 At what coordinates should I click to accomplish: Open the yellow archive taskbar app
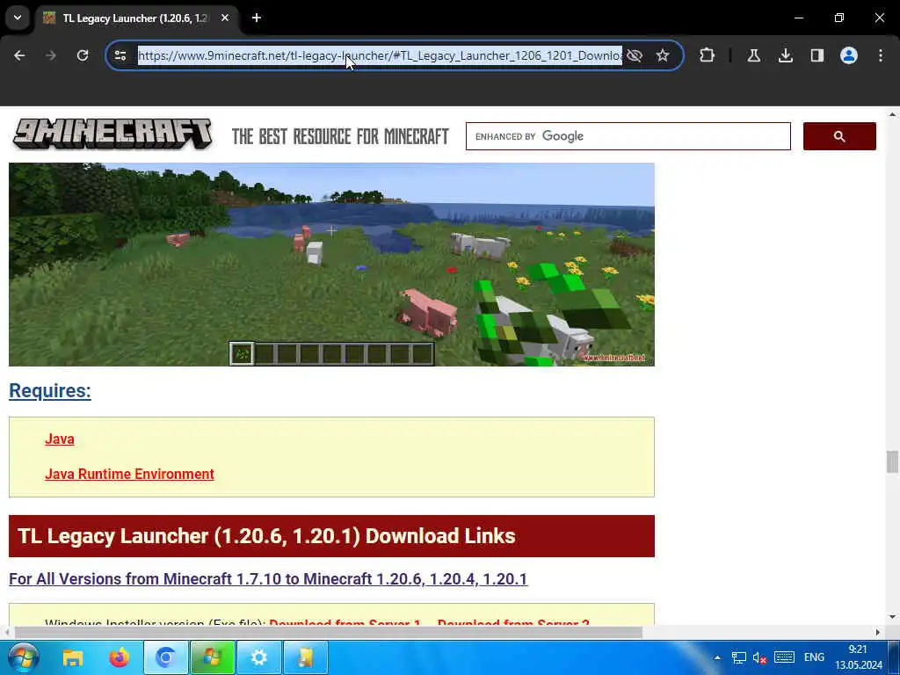(305, 657)
